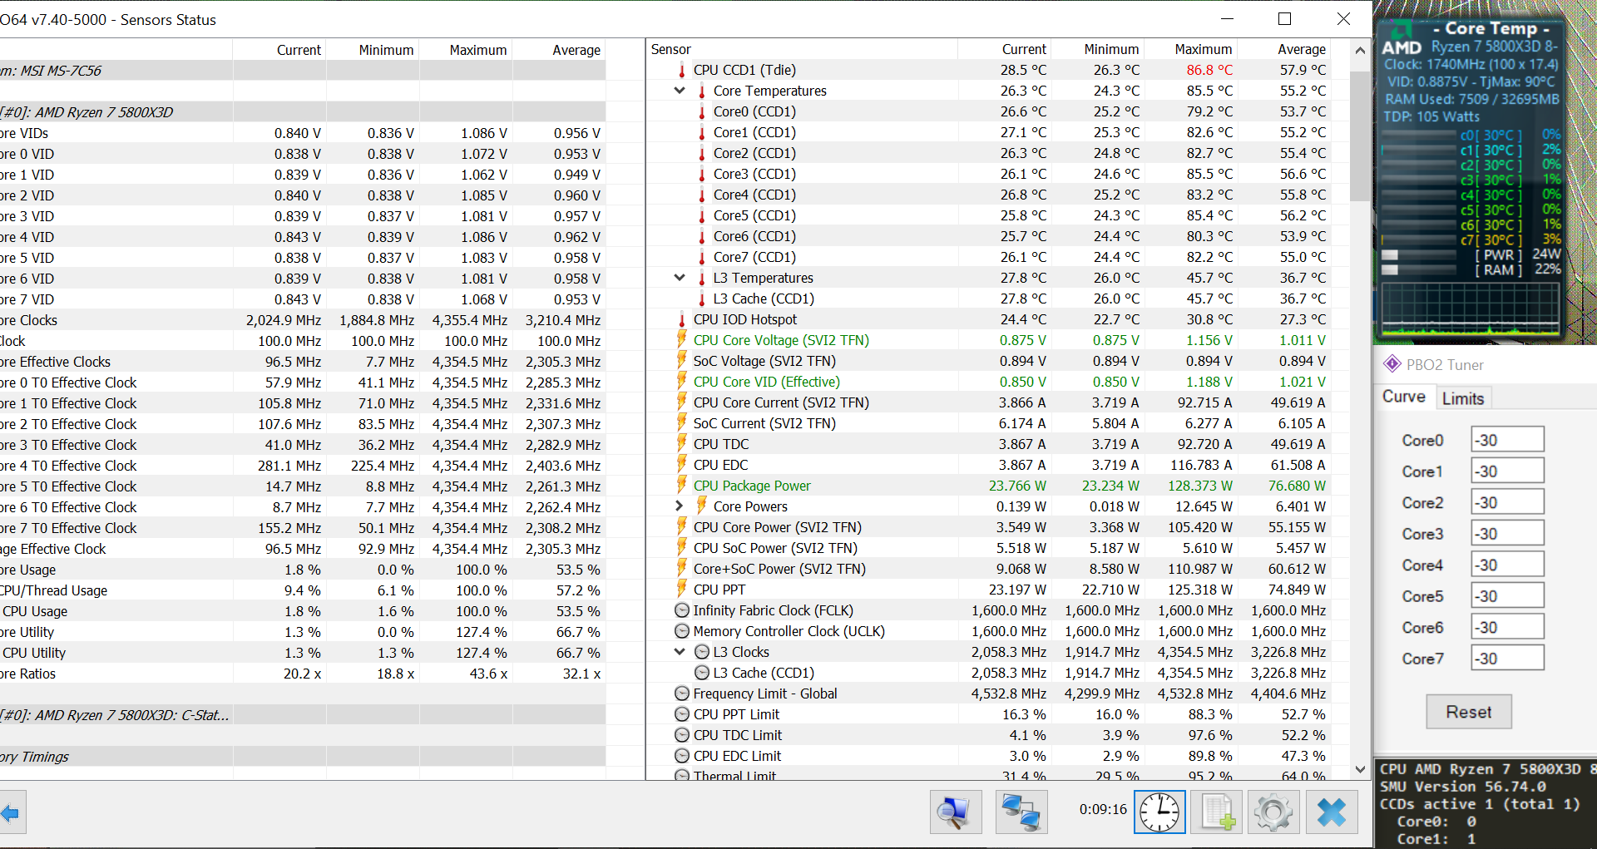The height and width of the screenshot is (849, 1597).
Task: Click the thermometer icon beside L3 Cache (CCD1) temperature
Action: tap(702, 299)
